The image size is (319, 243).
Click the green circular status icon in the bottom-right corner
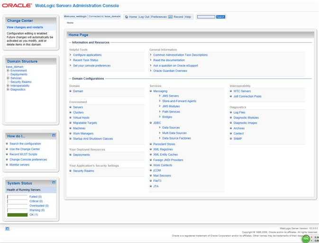[x=305, y=239]
